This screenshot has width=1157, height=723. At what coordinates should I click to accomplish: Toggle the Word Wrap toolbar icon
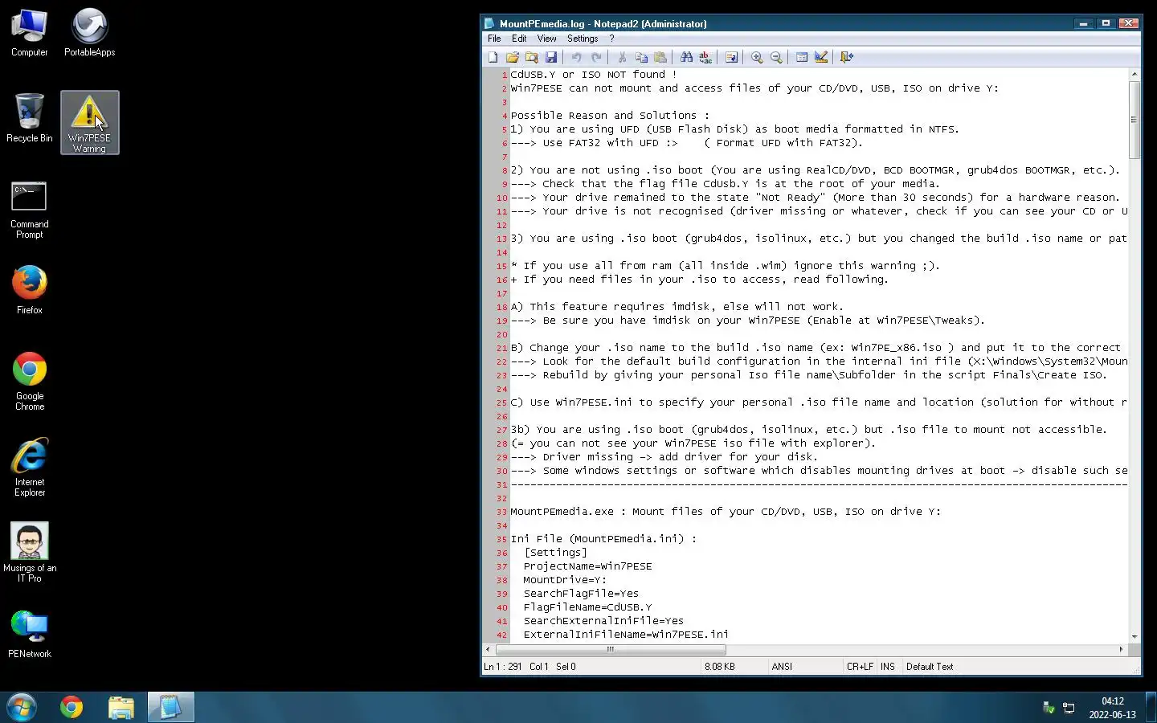click(x=731, y=57)
